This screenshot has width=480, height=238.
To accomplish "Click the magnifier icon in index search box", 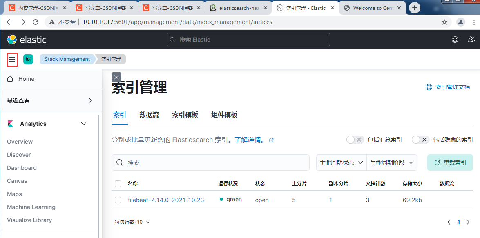I will 120,162.
